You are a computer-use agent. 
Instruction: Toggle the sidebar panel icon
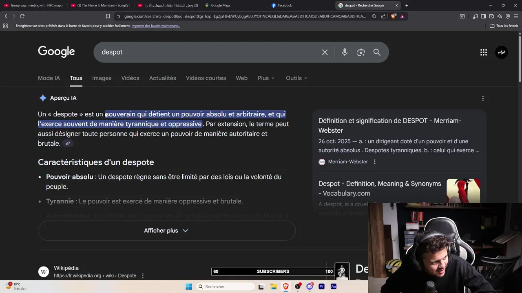[x=483, y=16]
